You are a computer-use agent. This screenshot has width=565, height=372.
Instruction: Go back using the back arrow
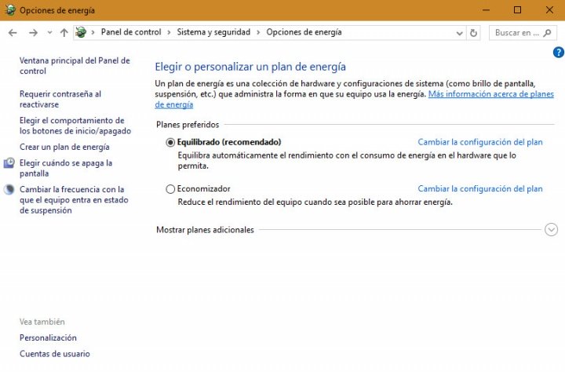click(x=13, y=33)
